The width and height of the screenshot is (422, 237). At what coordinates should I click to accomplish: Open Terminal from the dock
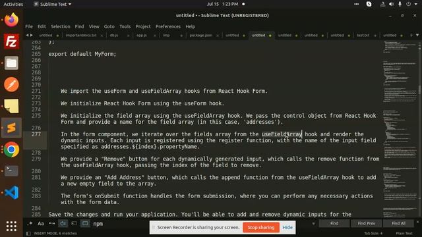point(11,171)
